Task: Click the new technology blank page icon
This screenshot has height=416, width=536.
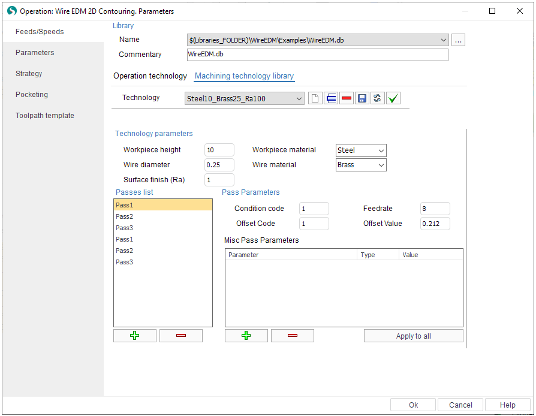Action: [315, 98]
